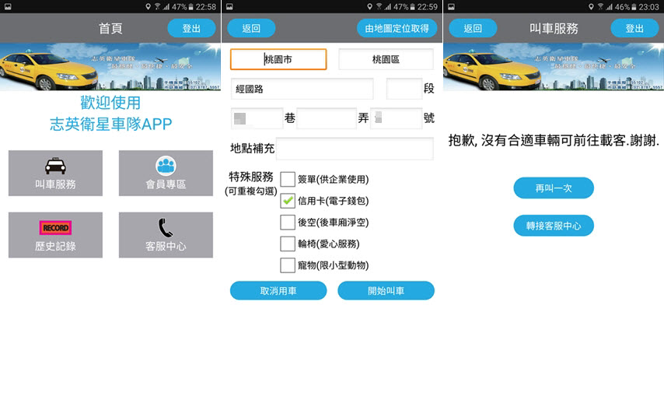Focus the 經國路 road input field
The width and height of the screenshot is (664, 393).
[x=302, y=89]
